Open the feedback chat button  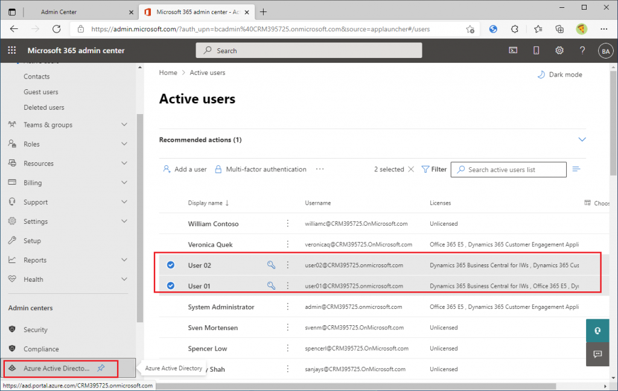tap(597, 354)
